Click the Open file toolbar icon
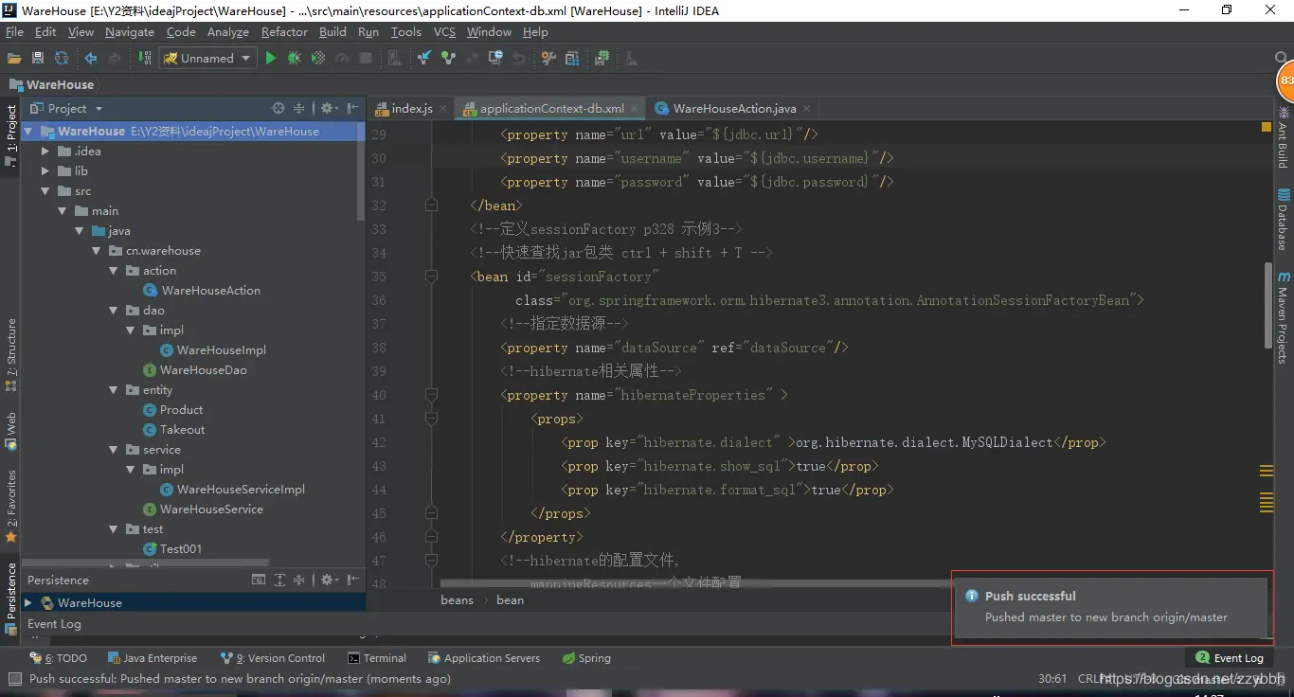The width and height of the screenshot is (1294, 697). coord(14,58)
